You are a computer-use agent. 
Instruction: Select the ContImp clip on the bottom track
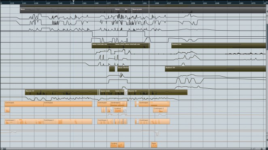click(114, 145)
